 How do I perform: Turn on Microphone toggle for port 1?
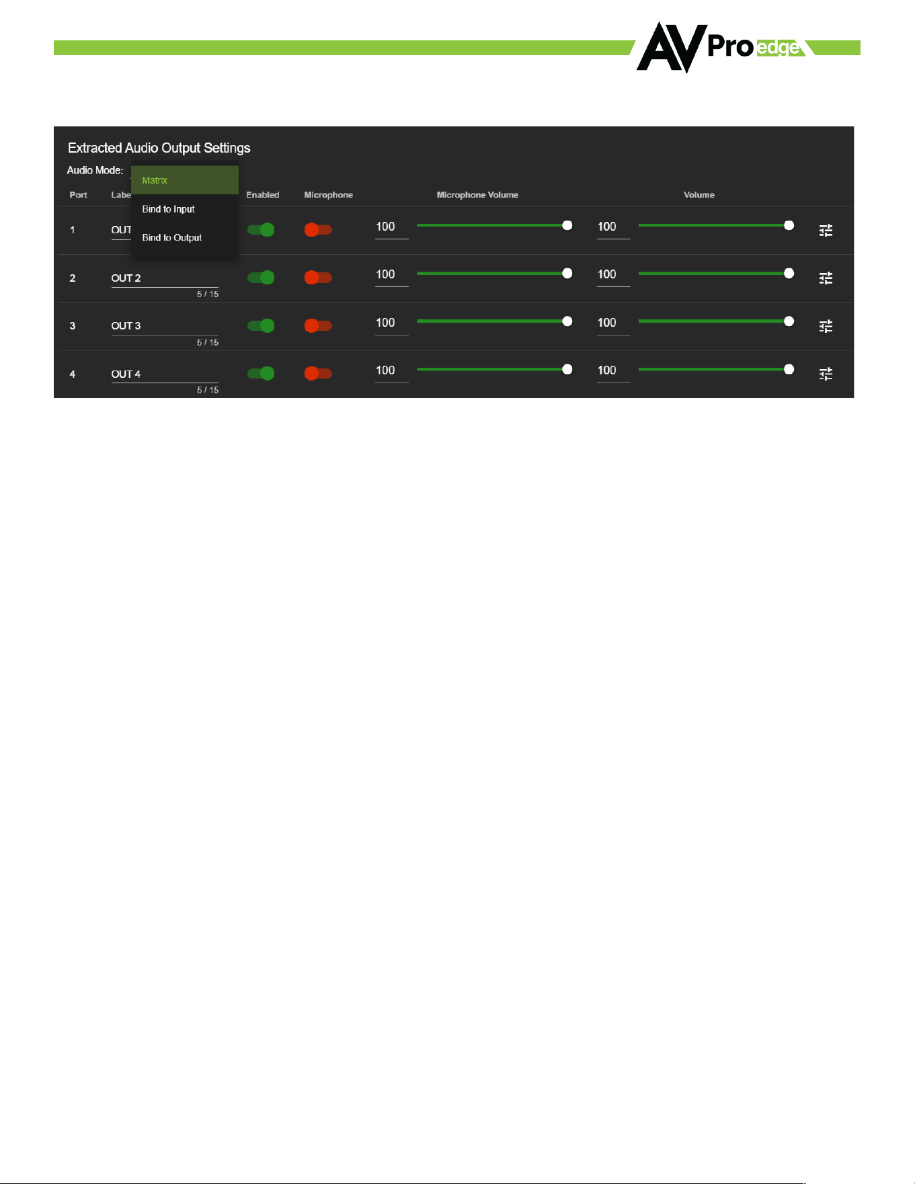pos(318,230)
